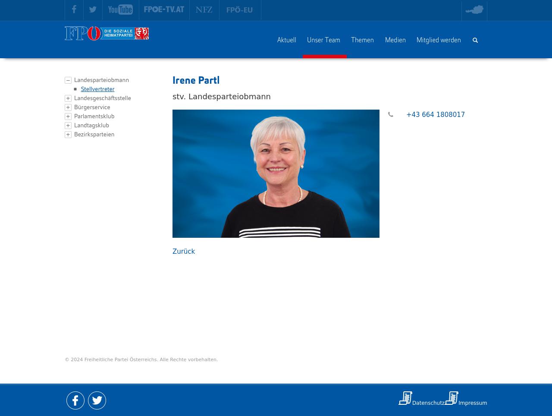
Task: Open the Twitter icon in top bar
Action: point(93,9)
